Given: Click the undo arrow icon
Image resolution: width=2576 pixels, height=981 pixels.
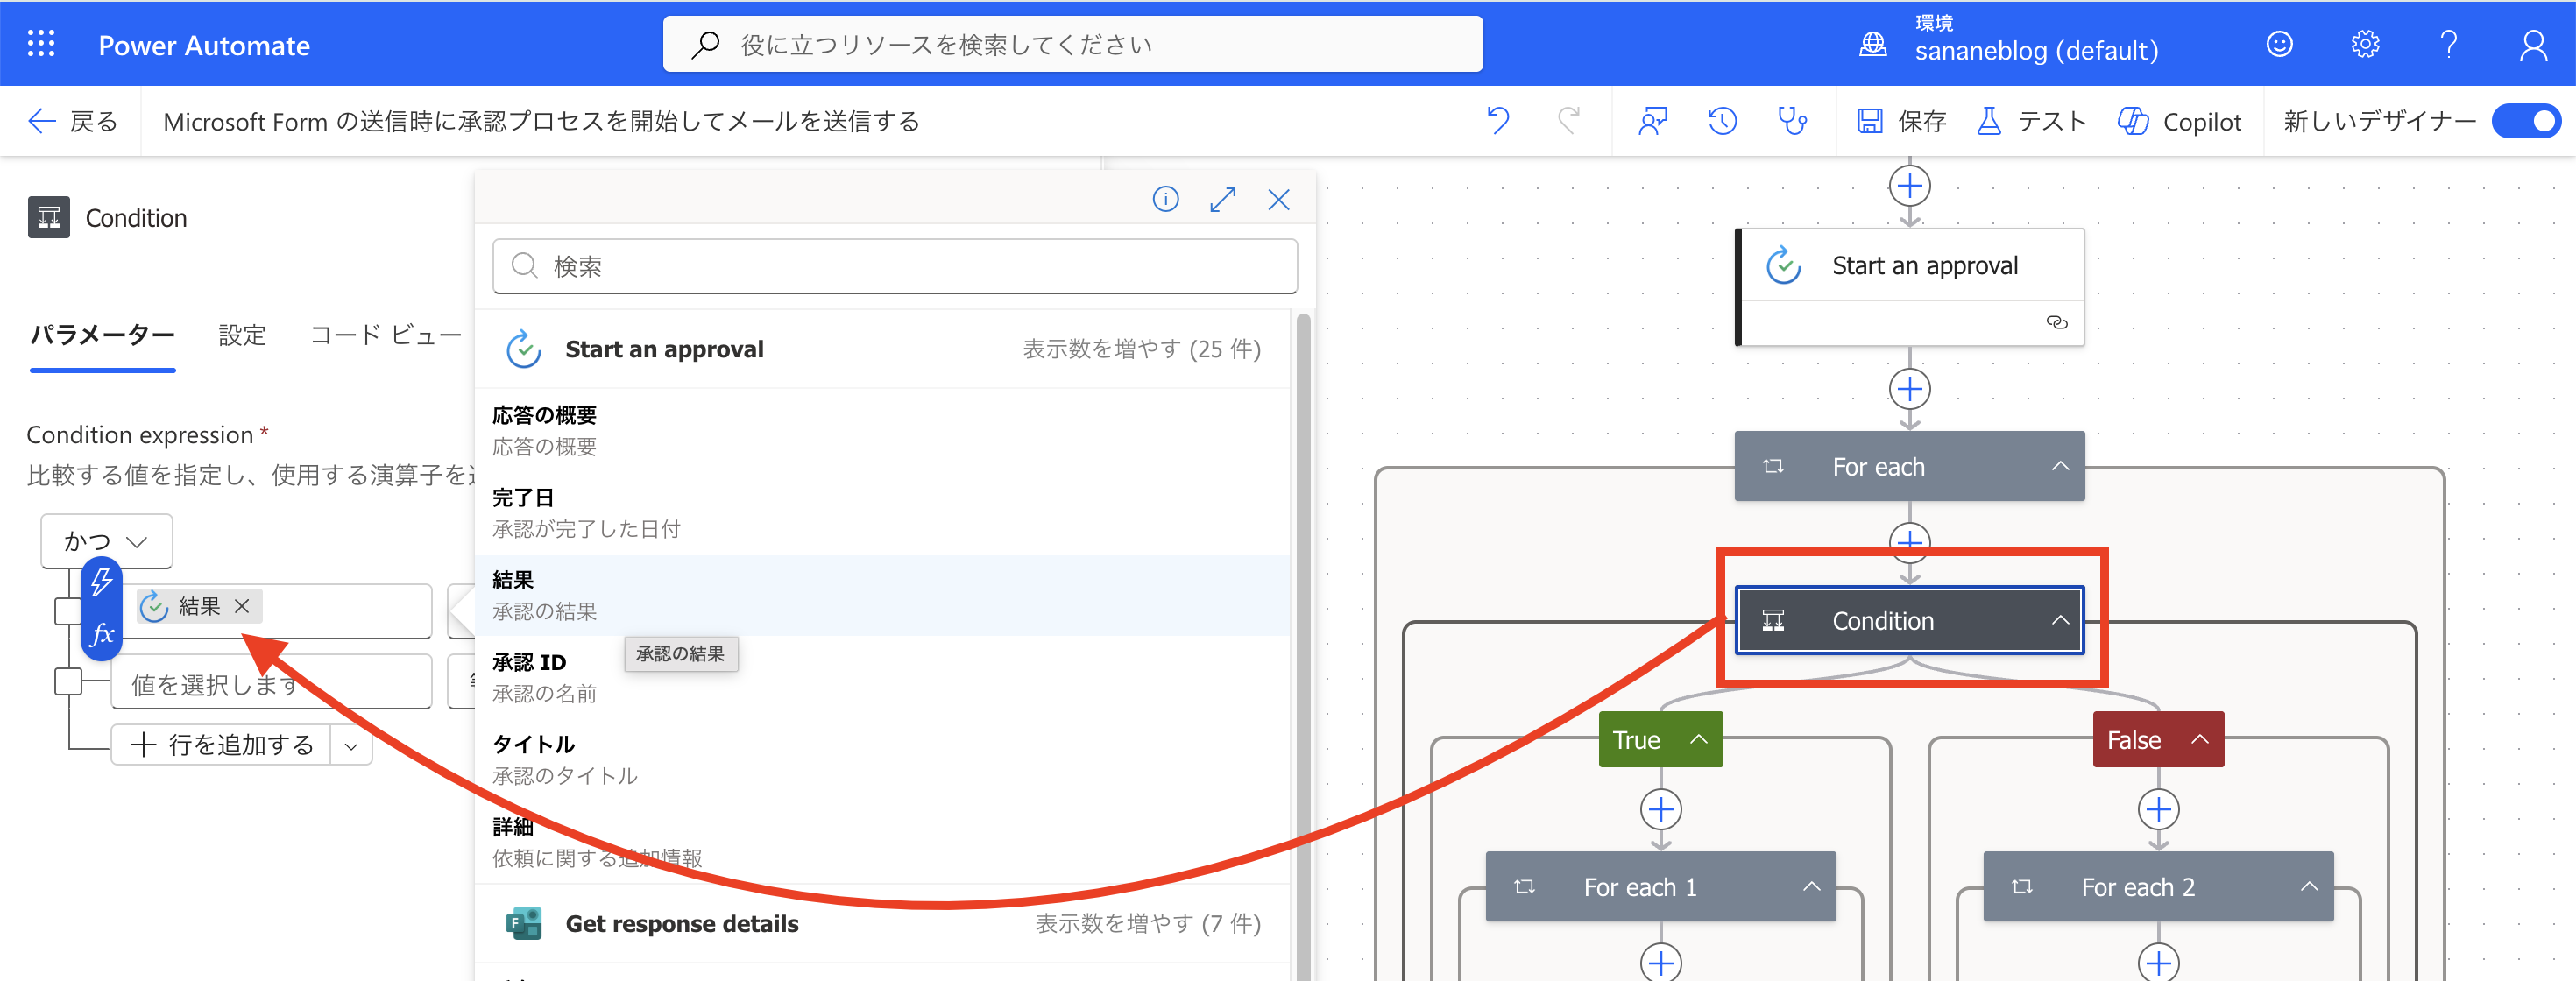Looking at the screenshot, I should pos(1498,121).
